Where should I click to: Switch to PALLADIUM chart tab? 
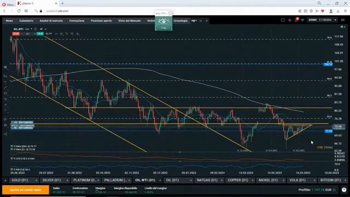click(115, 180)
